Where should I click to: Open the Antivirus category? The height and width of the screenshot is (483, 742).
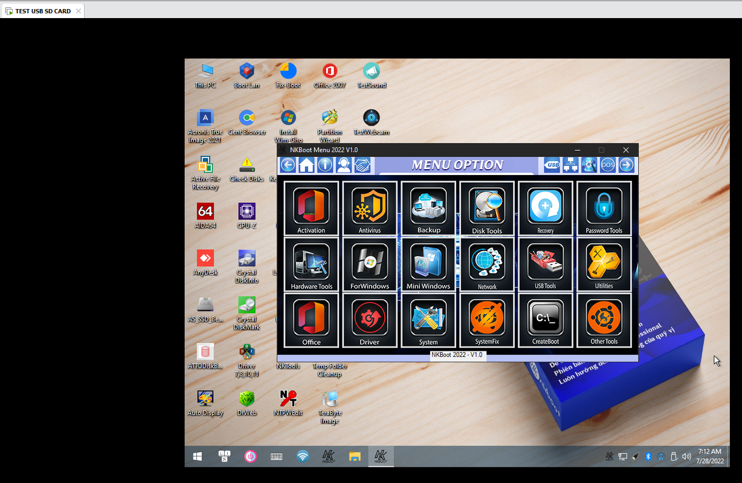(x=370, y=208)
